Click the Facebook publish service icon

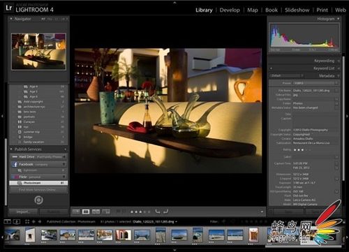coord(15,165)
